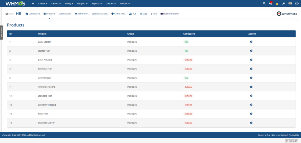Open settings gear for Basic Starter
Screen dimensions: 301x143
[x=251, y=42]
